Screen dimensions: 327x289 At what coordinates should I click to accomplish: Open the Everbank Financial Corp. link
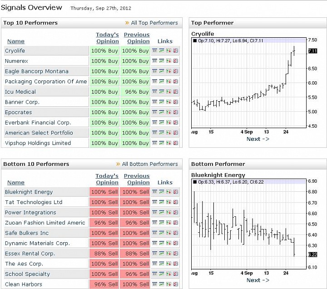click(38, 123)
